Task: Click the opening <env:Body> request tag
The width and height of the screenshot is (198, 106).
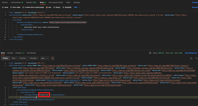Action: (x=18, y=20)
